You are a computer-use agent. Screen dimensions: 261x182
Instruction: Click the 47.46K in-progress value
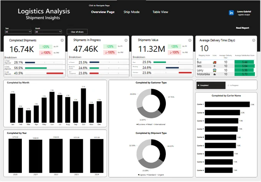click(x=86, y=49)
